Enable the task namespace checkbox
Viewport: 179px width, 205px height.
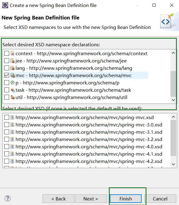pos(7,90)
